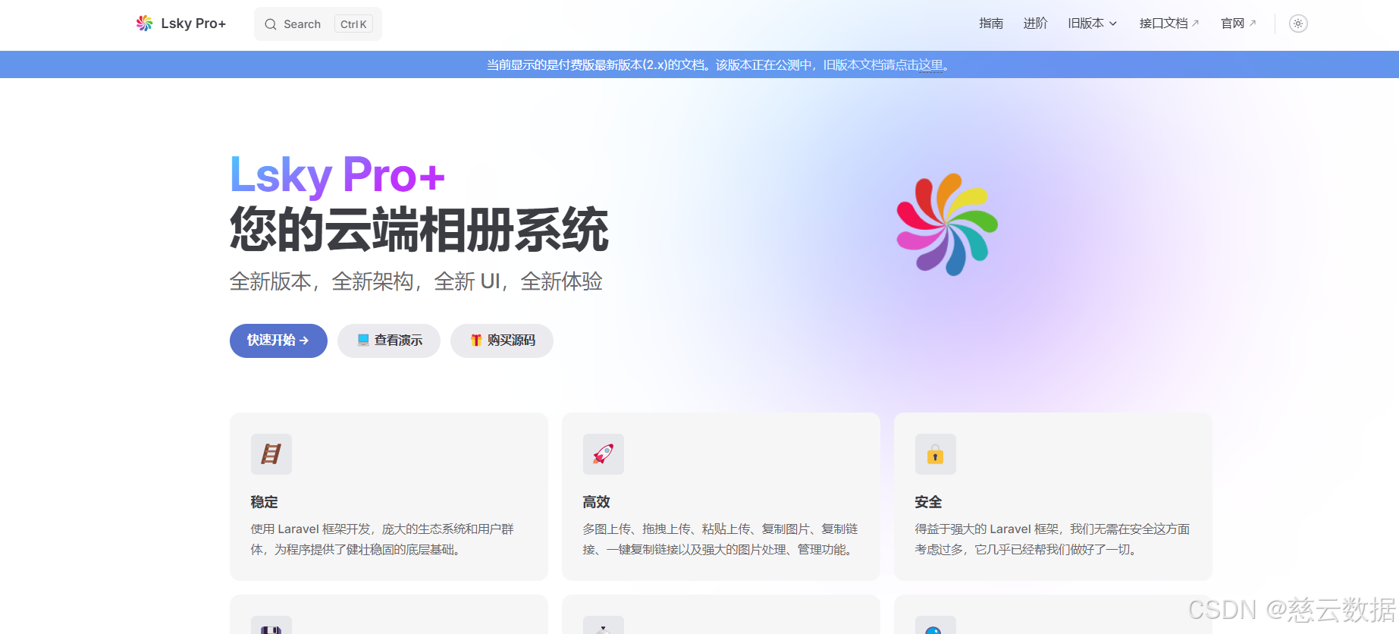
Task: Click the large colorful pinwheel hero image
Action: click(947, 224)
